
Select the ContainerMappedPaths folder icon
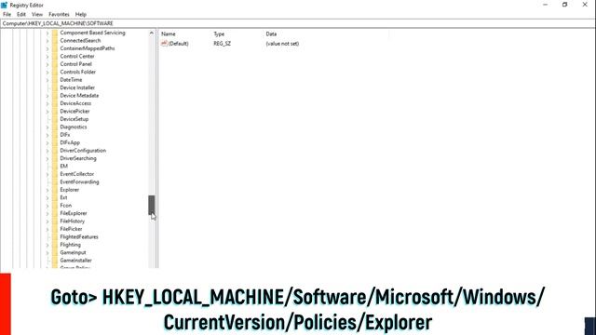pyautogui.click(x=55, y=48)
